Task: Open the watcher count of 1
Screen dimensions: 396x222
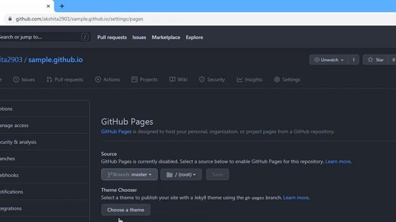Action: (353, 60)
